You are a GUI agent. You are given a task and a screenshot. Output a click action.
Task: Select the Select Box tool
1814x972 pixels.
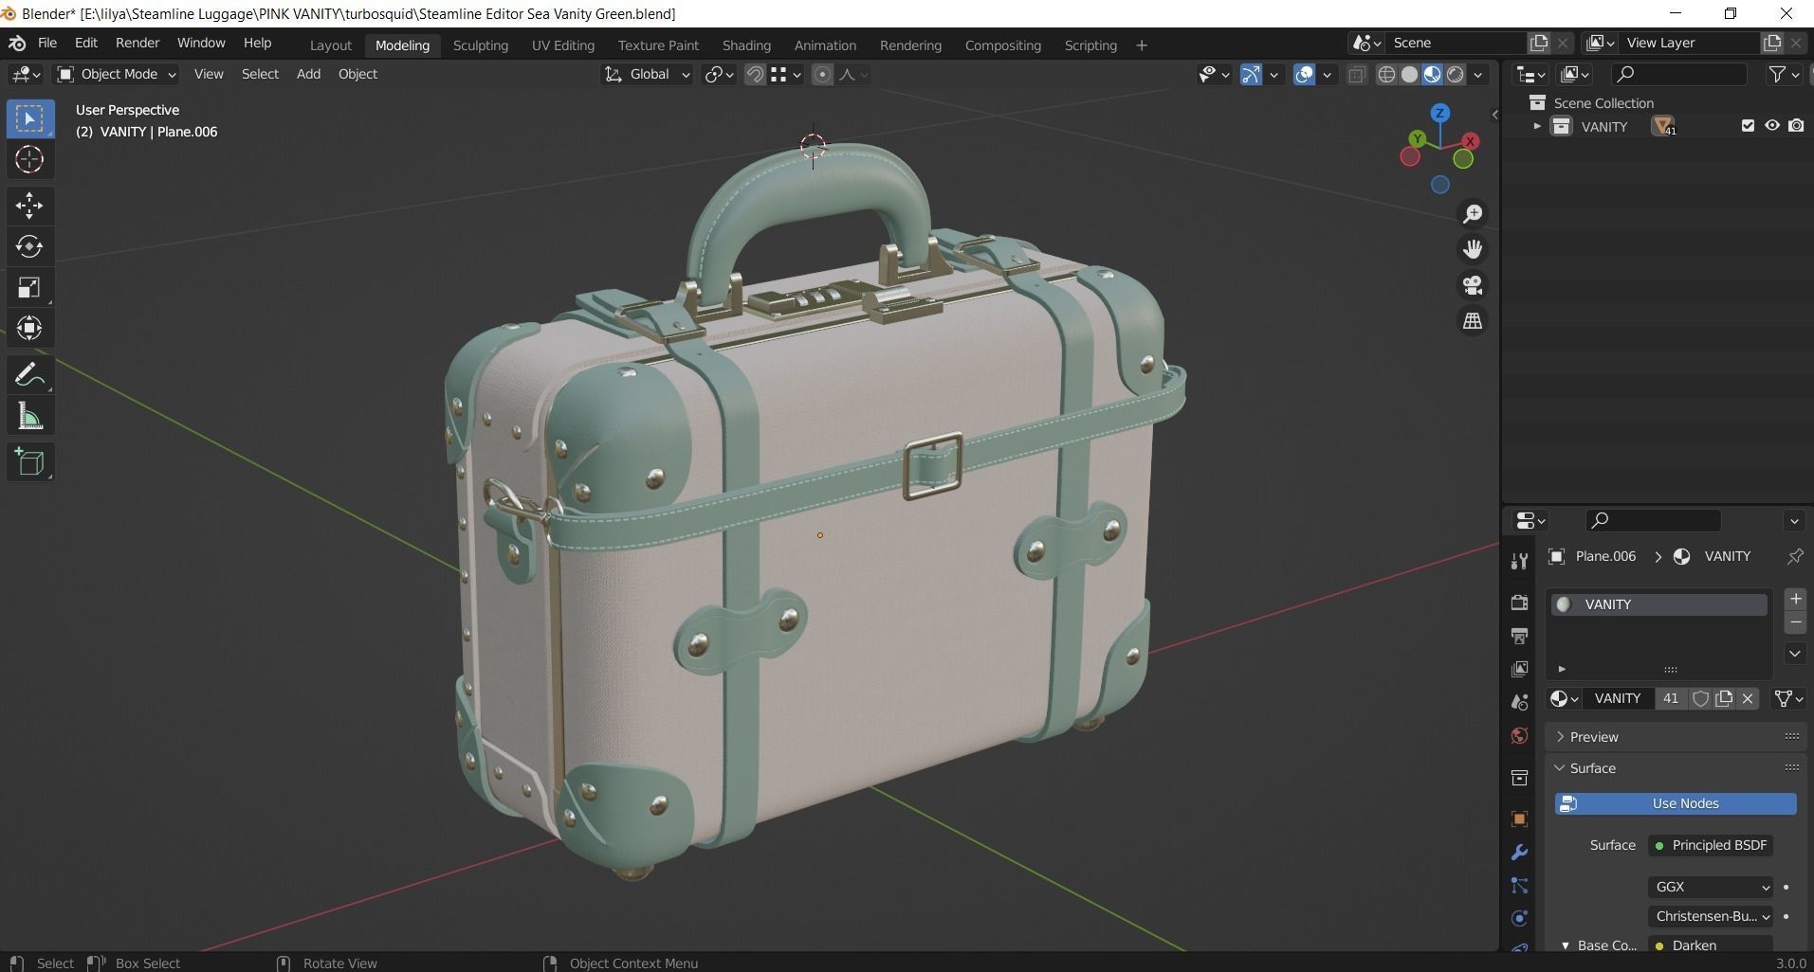click(29, 118)
